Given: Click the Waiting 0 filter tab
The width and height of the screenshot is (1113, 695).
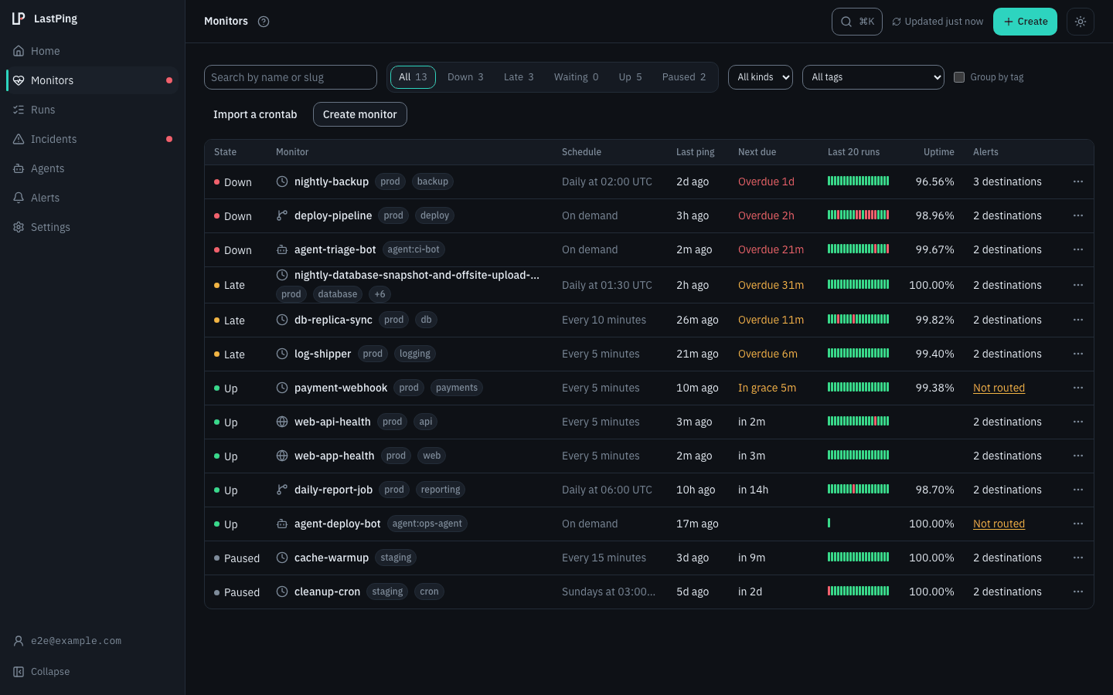Looking at the screenshot, I should tap(576, 77).
